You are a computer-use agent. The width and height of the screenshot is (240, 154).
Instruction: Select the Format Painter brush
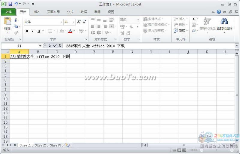point(16,33)
